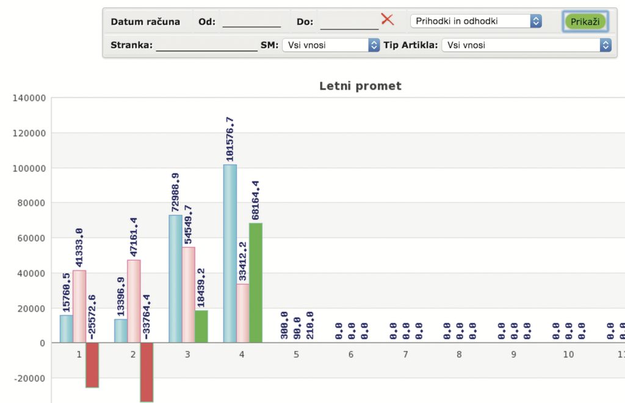Image resolution: width=625 pixels, height=403 pixels.
Task: Click the Letni promet chart title
Action: pos(360,86)
